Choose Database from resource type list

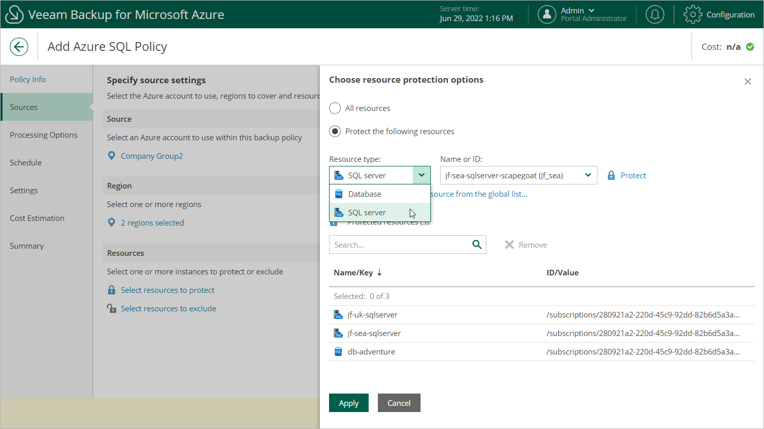pos(365,194)
